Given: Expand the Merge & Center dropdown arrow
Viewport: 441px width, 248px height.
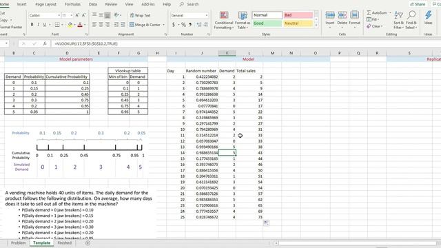Looking at the screenshot, I should point(163,25).
